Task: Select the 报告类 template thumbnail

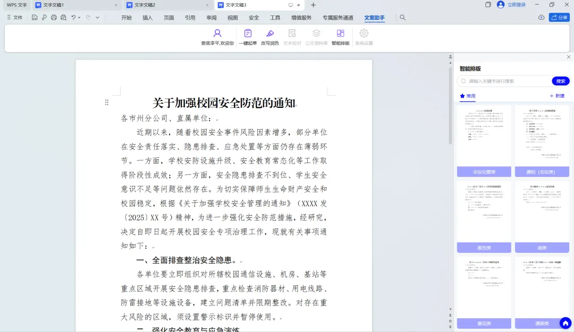Action: [x=484, y=217]
